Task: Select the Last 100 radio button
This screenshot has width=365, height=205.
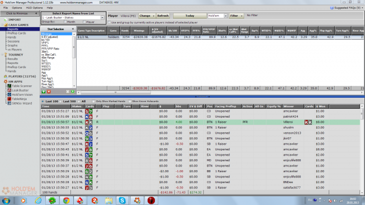Action: [43, 101]
